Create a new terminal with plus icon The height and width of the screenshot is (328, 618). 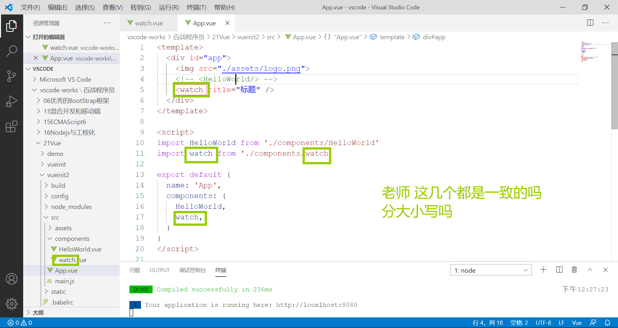point(543,270)
